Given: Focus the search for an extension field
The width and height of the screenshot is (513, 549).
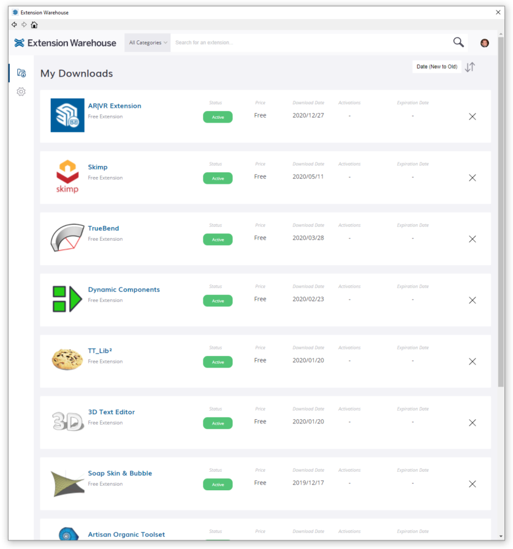Looking at the screenshot, I should 306,43.
